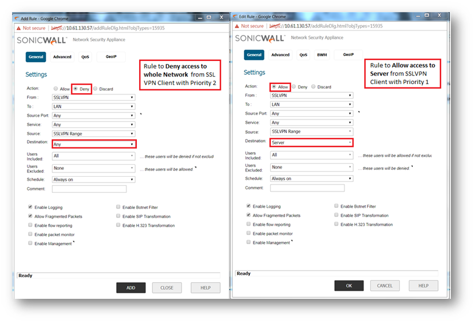Select the Deny action radio in Add Rule dialog
Image resolution: width=475 pixels, height=323 pixels.
[x=75, y=89]
